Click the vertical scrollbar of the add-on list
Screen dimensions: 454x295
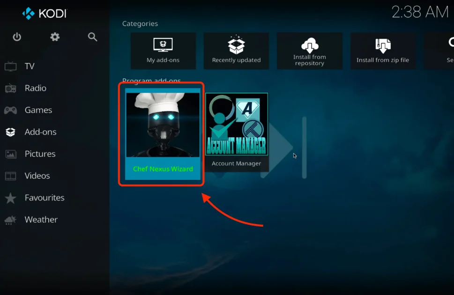point(304,147)
